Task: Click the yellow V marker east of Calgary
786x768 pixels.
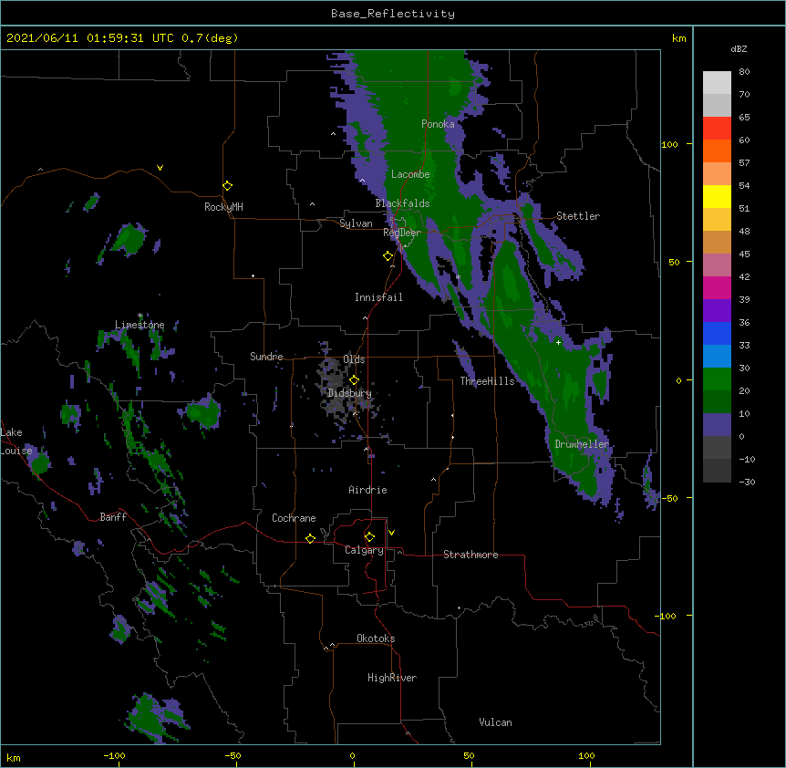Action: click(391, 533)
